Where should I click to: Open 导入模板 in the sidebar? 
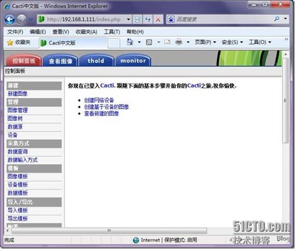17,211
